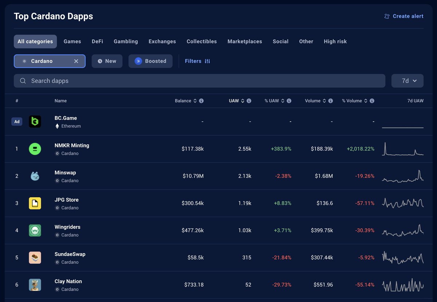The image size is (437, 302).
Task: Click the % Volume column info icon
Action: pyautogui.click(x=372, y=101)
